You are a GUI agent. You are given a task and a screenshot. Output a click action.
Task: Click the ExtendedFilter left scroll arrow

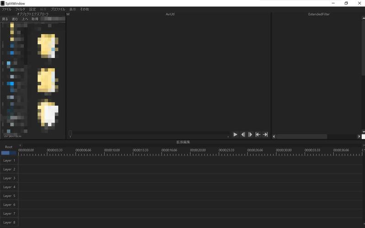(x=274, y=136)
